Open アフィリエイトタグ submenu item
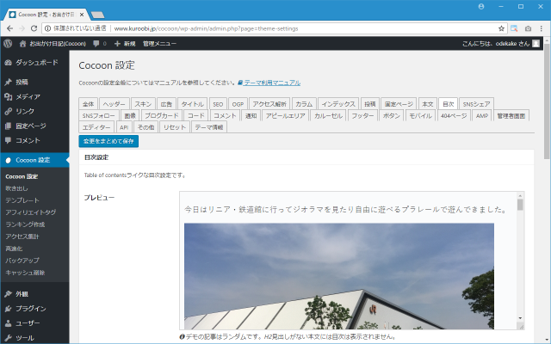The width and height of the screenshot is (551, 344). [x=31, y=212]
